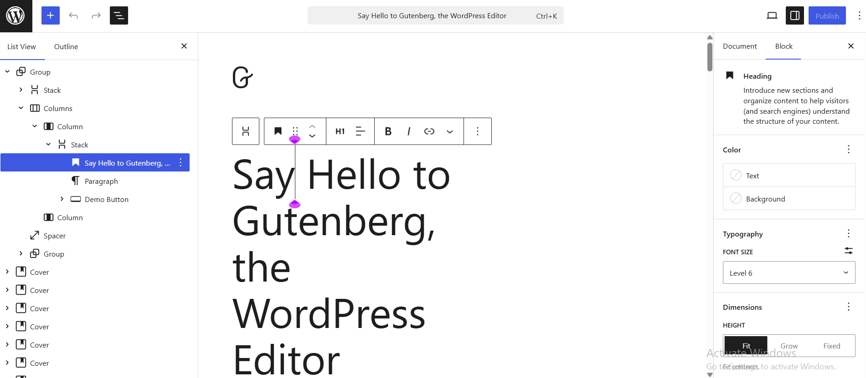Toggle the Settings sidebar icon
Screen dimensions: 866x378
[x=794, y=16]
